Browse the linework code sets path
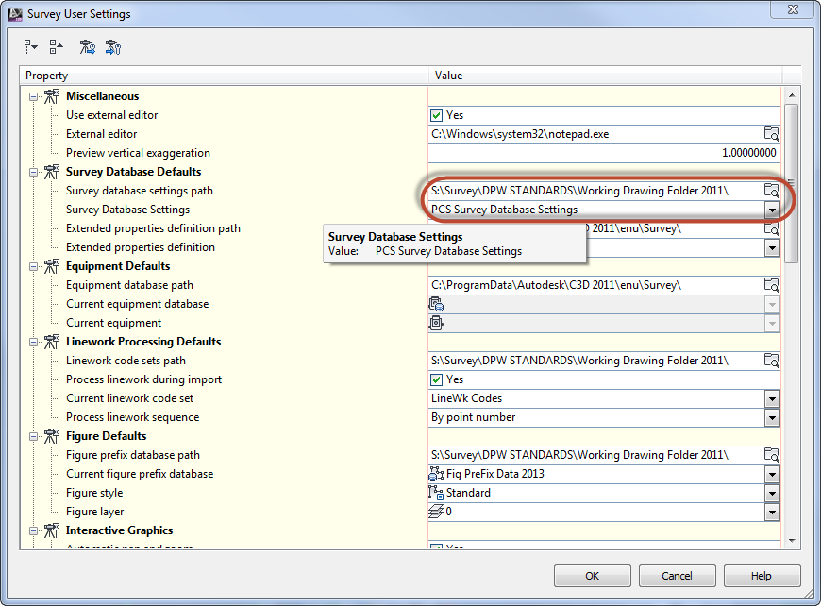The image size is (821, 606). coord(771,360)
